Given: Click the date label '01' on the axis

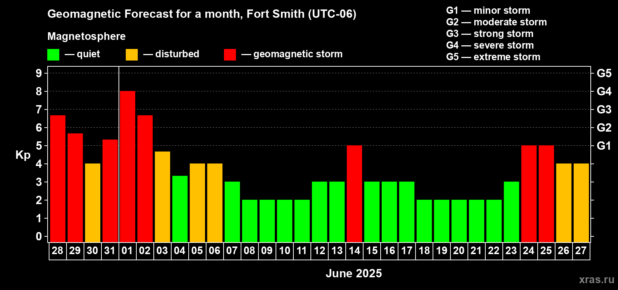Looking at the screenshot, I should 127,251.
